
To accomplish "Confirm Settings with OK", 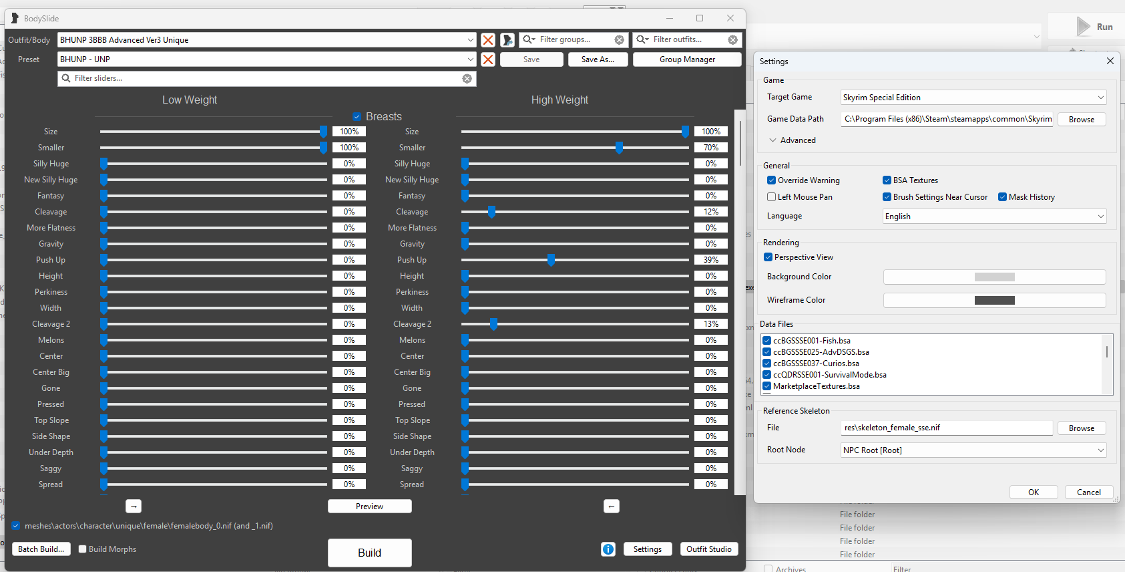I will (x=1034, y=492).
